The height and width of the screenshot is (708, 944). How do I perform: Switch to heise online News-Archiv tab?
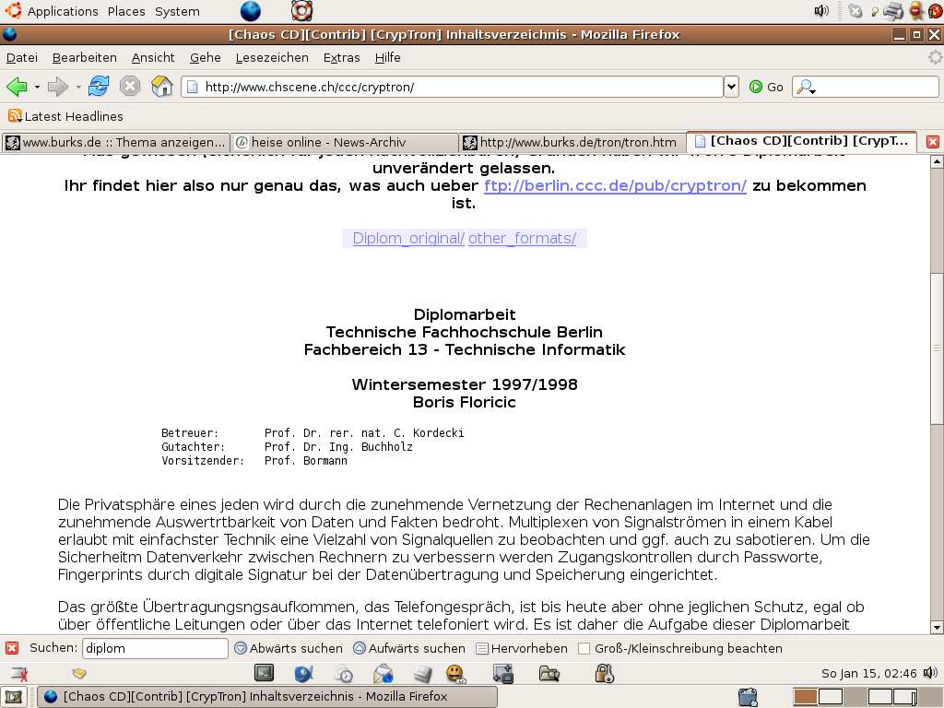pyautogui.click(x=345, y=143)
